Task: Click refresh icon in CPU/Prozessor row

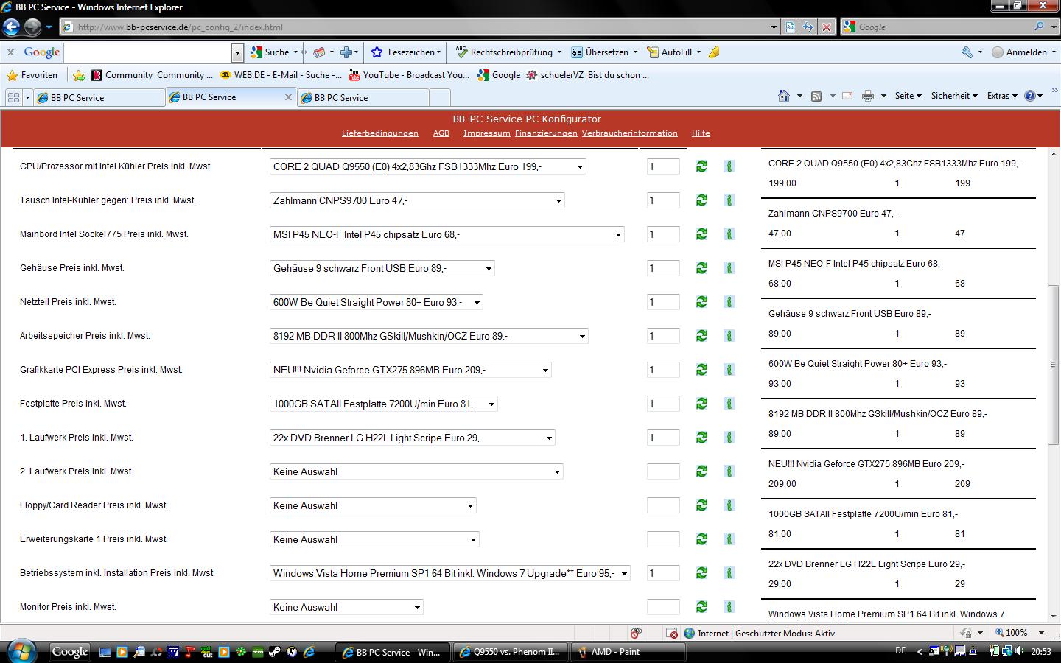Action: point(701,166)
